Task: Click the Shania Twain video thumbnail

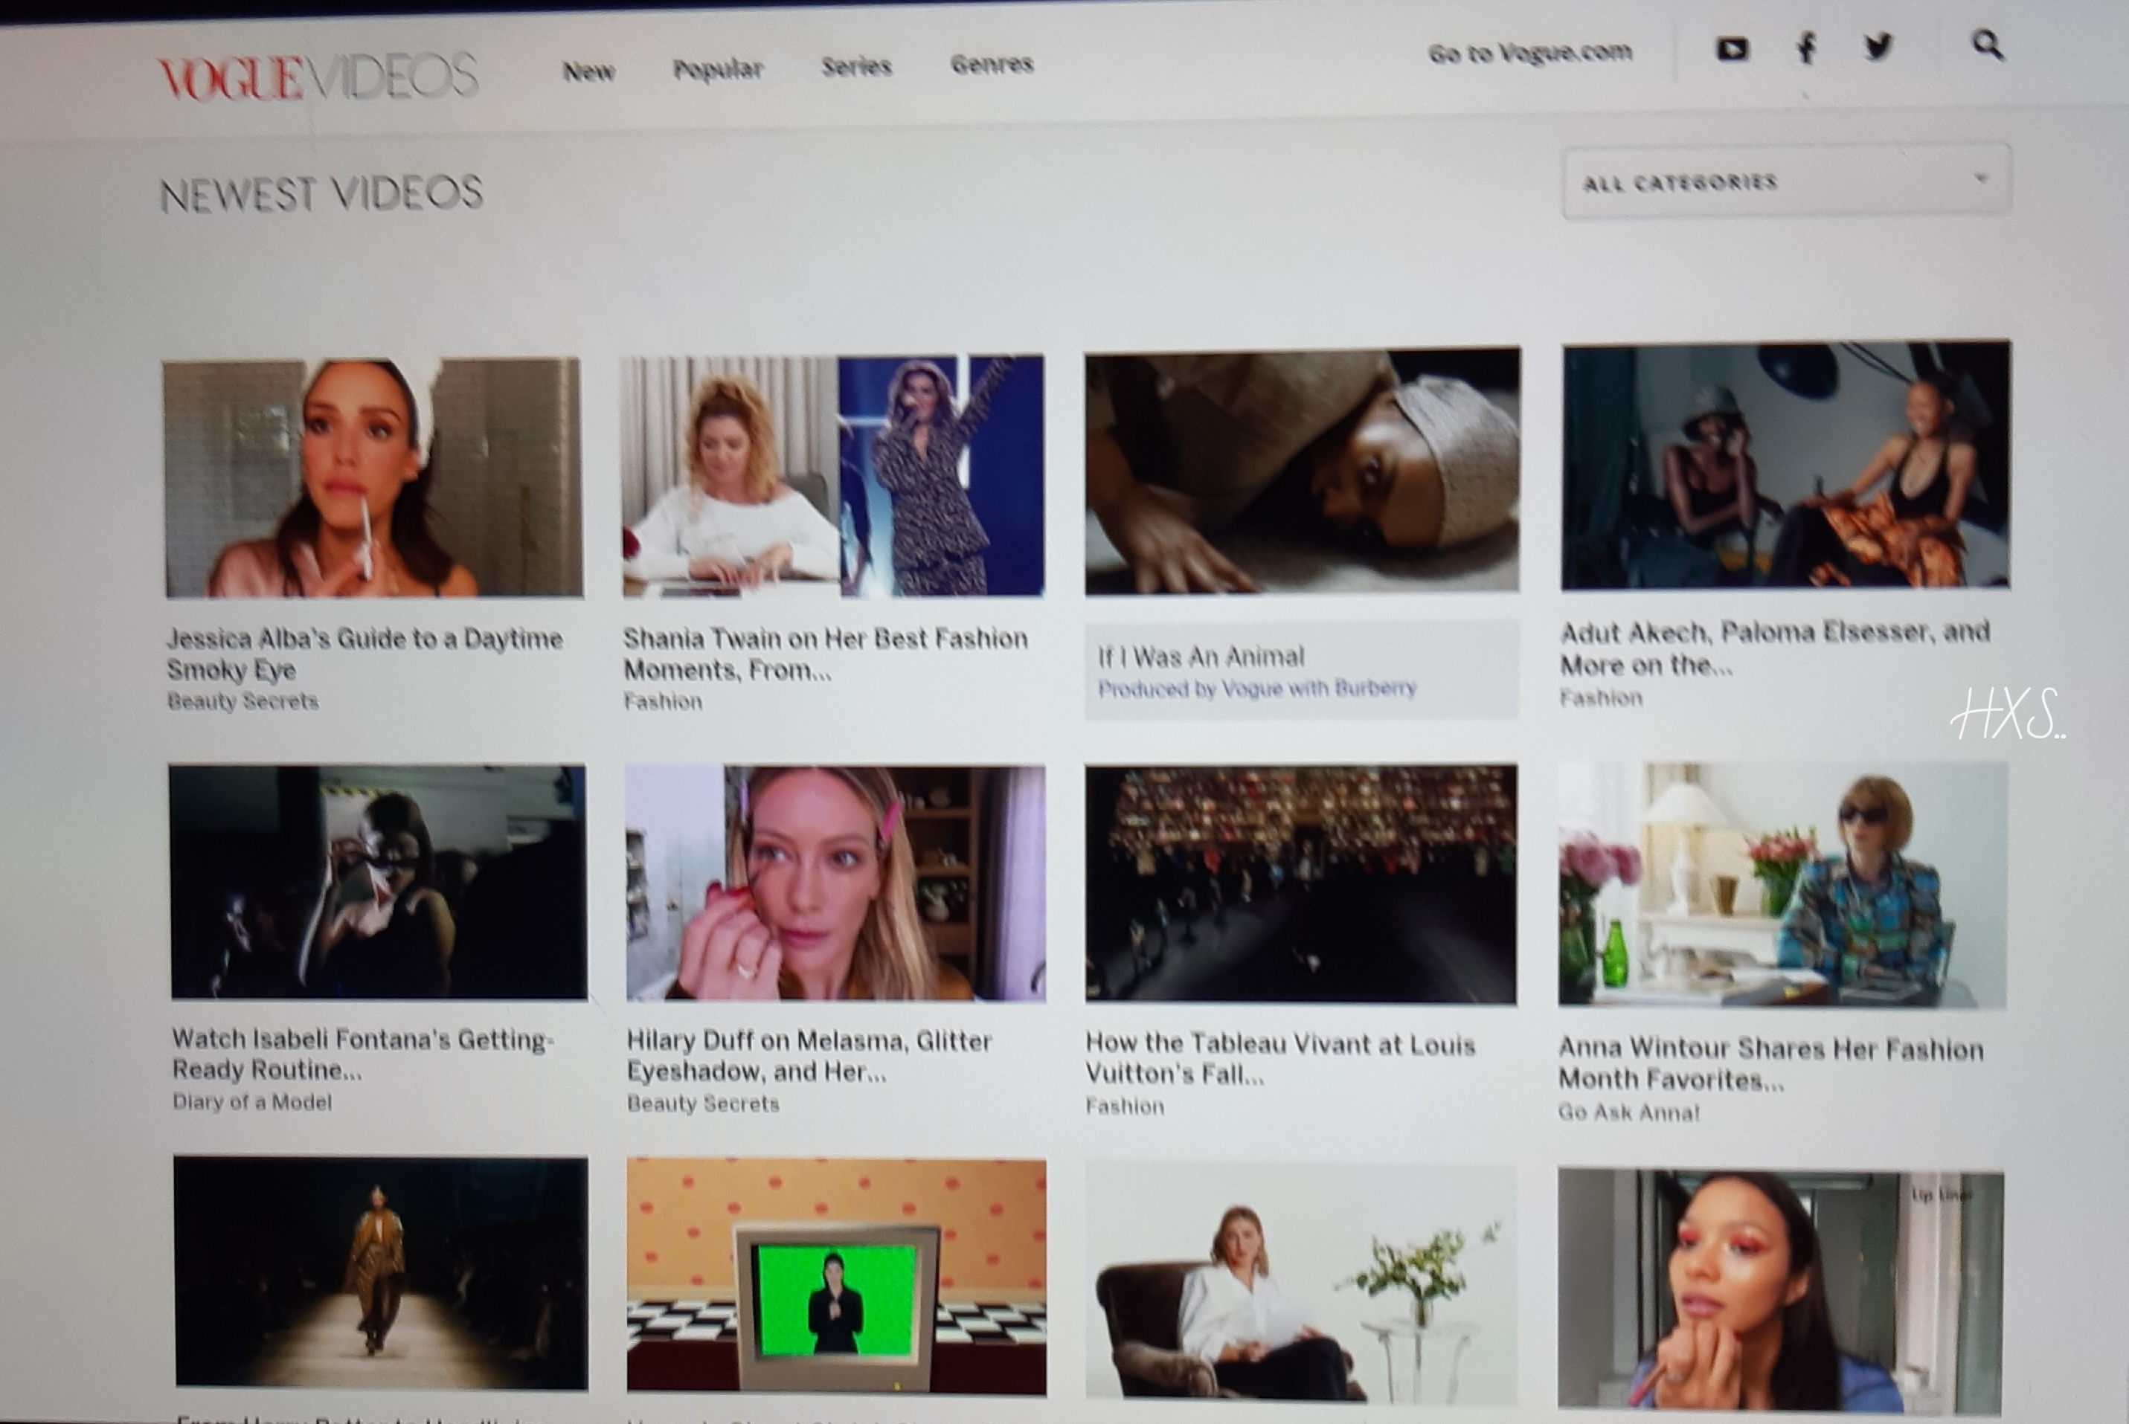Action: (832, 476)
